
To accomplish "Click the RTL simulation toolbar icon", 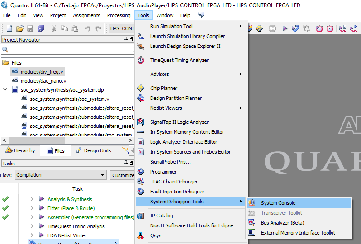I will click(342, 28).
